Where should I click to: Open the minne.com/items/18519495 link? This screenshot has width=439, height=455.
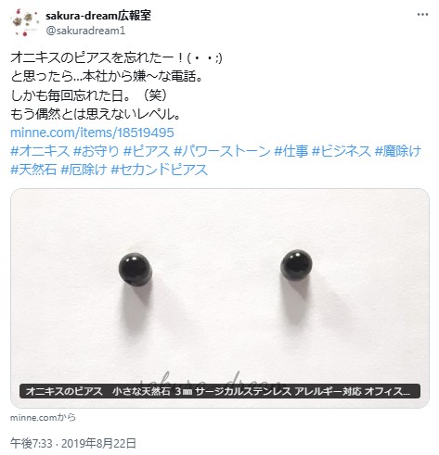92,133
